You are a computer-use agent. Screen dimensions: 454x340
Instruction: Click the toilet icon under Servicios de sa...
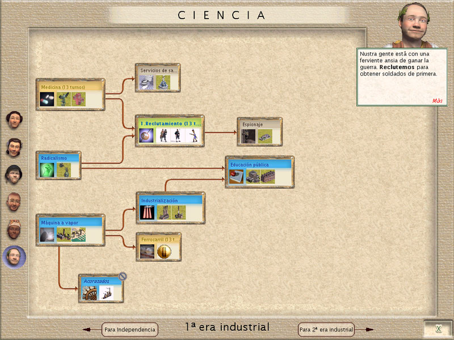(x=147, y=83)
